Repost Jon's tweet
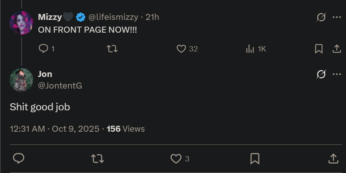Screen dimensions: 346x173 coord(98,158)
